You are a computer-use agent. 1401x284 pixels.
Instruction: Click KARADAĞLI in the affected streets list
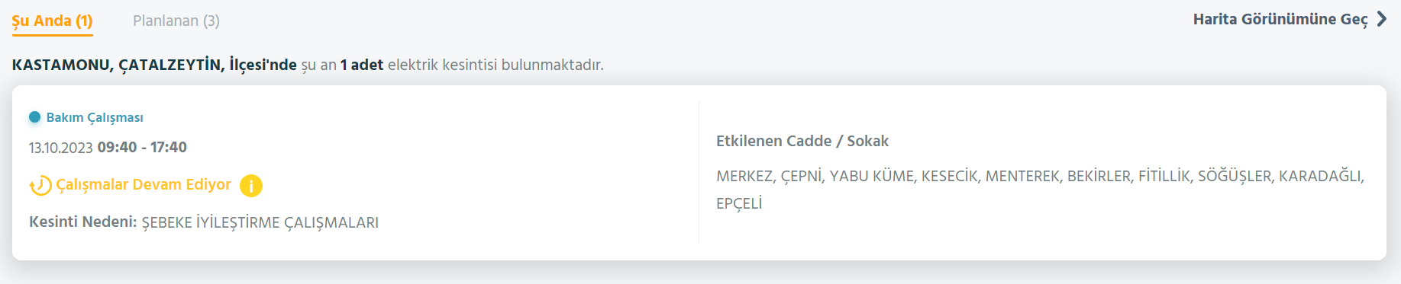1320,177
